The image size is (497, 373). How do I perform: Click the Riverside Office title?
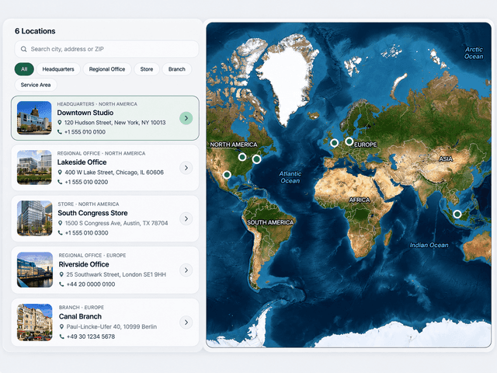tap(84, 264)
